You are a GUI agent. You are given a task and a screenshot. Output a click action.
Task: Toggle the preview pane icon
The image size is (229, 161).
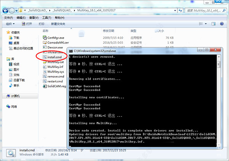[213, 24]
